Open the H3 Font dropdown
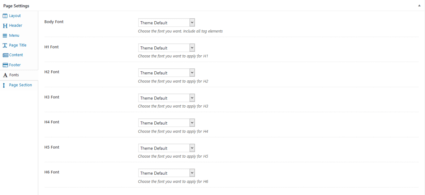The width and height of the screenshot is (425, 195). [166, 98]
